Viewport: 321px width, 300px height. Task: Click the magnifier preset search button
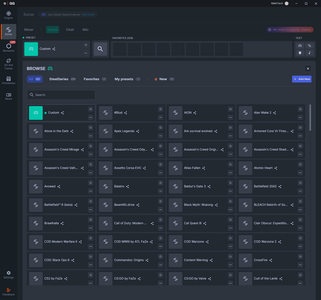point(100,49)
